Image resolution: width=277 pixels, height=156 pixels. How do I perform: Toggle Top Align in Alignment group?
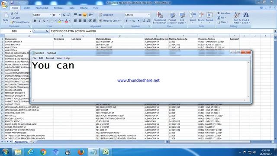coord(75,15)
